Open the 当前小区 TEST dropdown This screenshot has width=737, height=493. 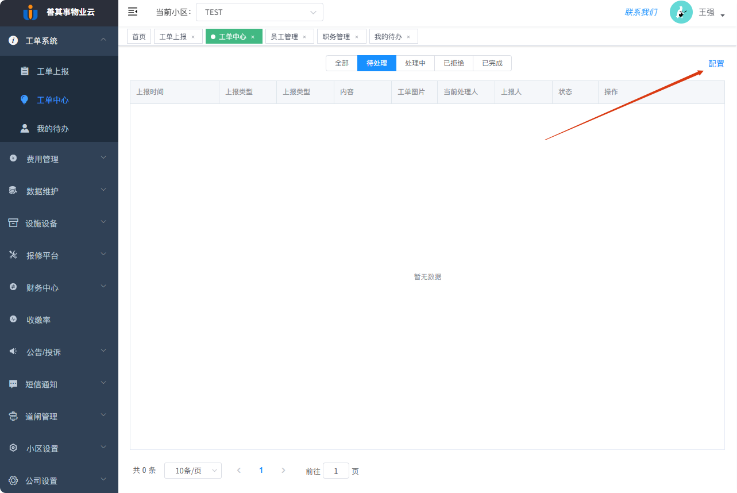pyautogui.click(x=259, y=11)
